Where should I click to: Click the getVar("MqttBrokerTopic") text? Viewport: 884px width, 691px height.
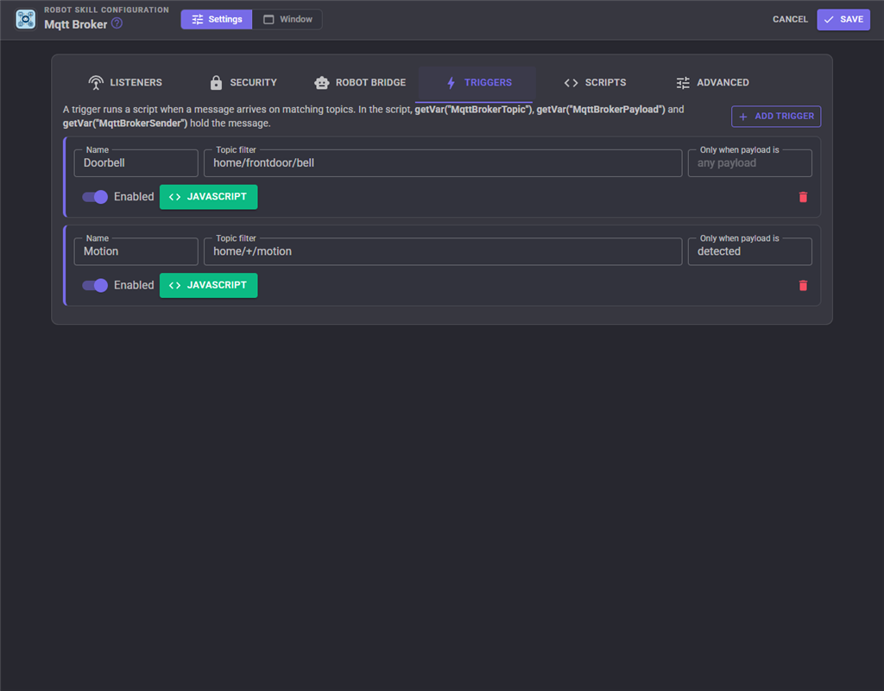tap(473, 110)
